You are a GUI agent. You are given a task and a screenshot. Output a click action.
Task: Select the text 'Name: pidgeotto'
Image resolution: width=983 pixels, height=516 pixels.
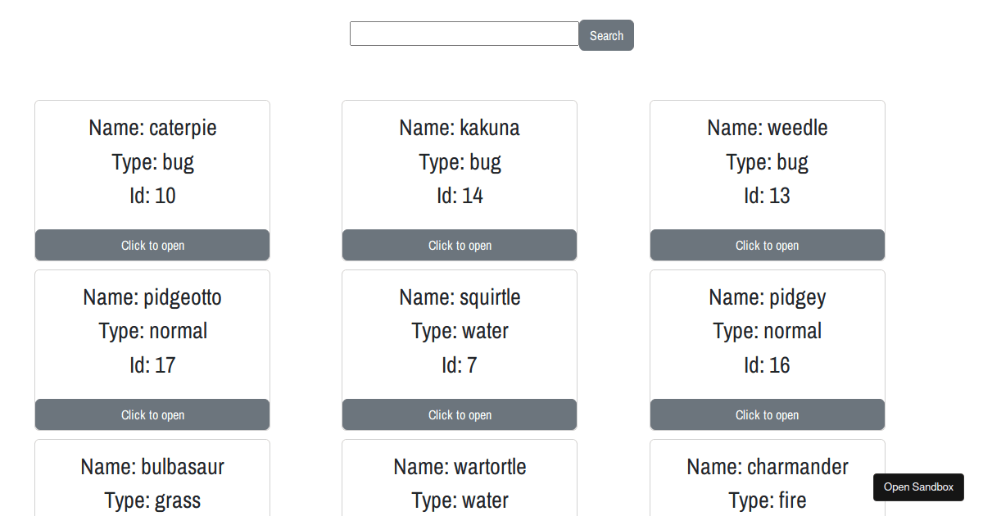point(152,297)
